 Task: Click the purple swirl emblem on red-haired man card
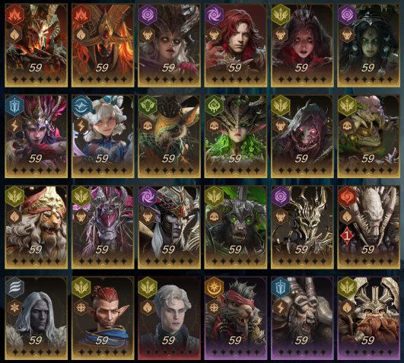click(x=214, y=14)
